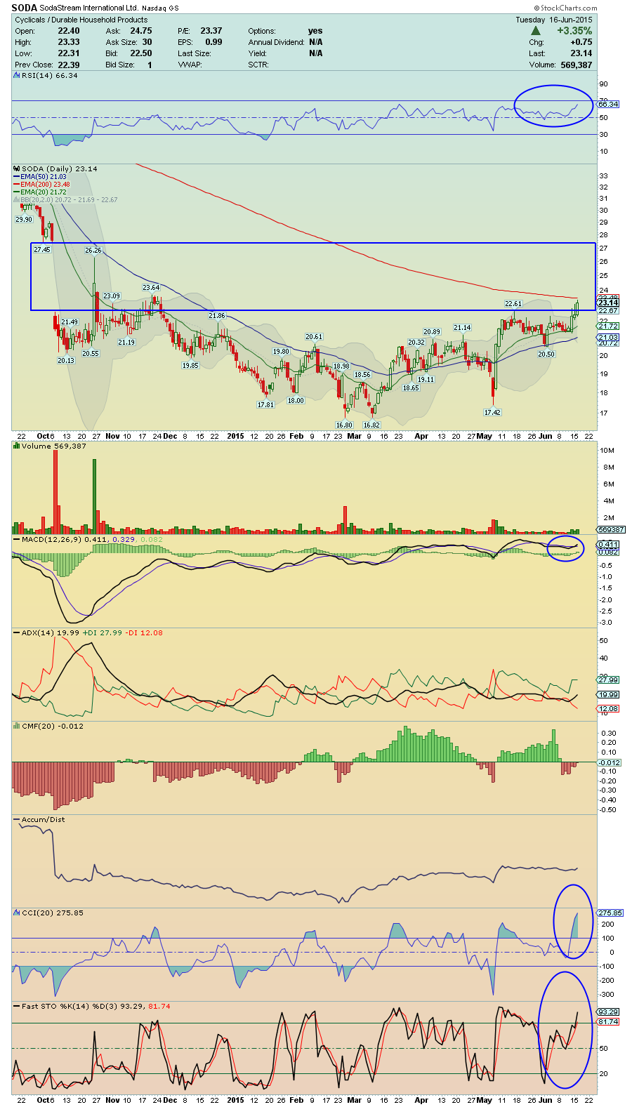
Task: Click the 26.26 spike price label
Action: point(93,250)
